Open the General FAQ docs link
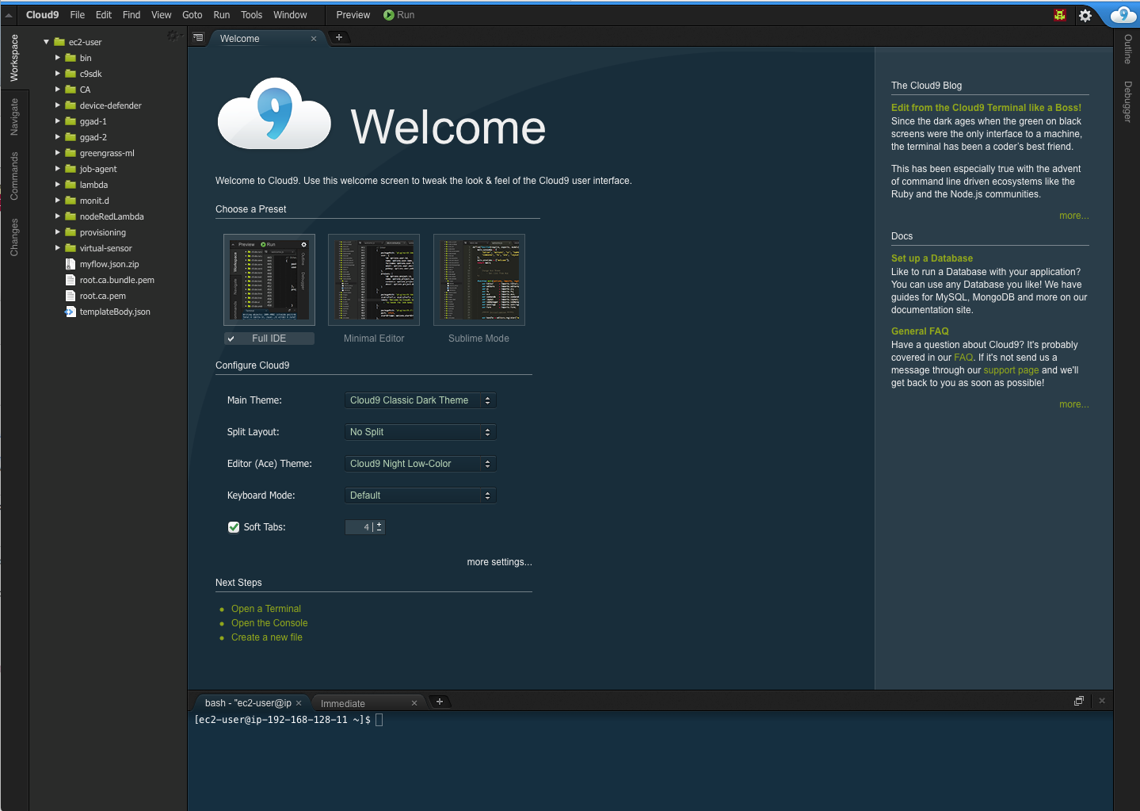Screen dimensions: 1140x811 (x=920, y=331)
